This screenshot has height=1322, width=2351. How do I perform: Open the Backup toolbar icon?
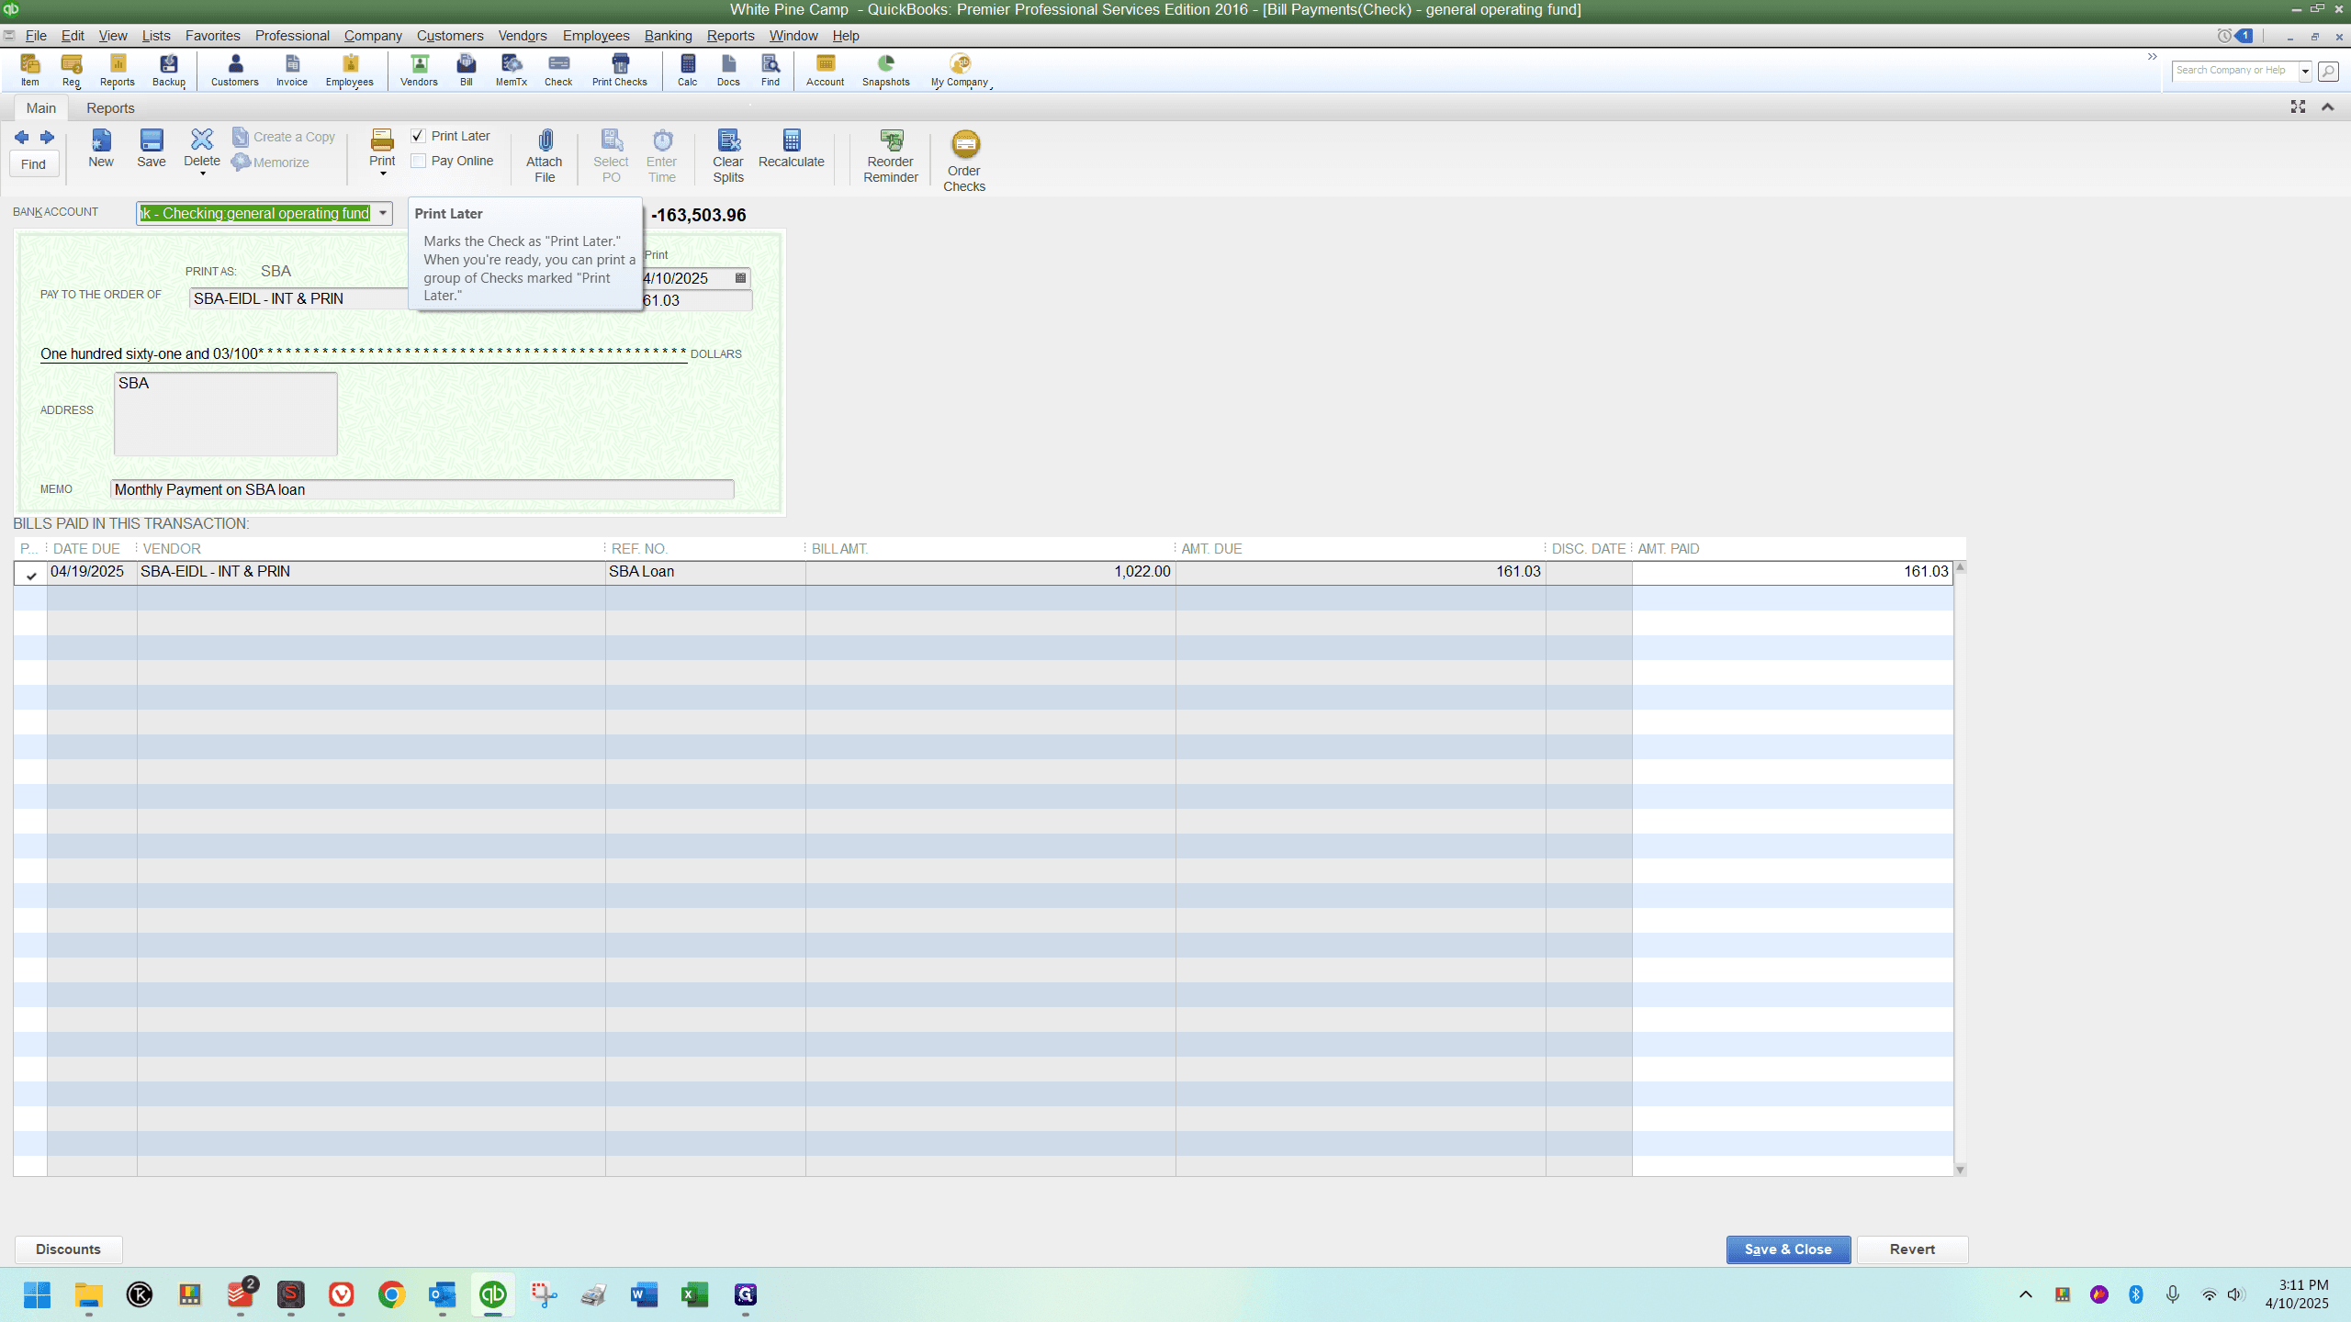pyautogui.click(x=169, y=70)
